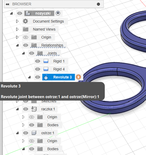Image resolution: width=146 pixels, height=155 pixels.
Task: Select the nozyczki root component label
Action: tap(43, 13)
